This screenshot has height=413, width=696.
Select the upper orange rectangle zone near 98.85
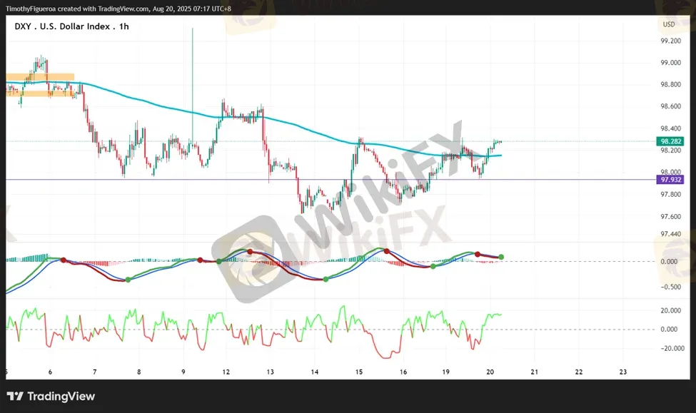pos(40,77)
